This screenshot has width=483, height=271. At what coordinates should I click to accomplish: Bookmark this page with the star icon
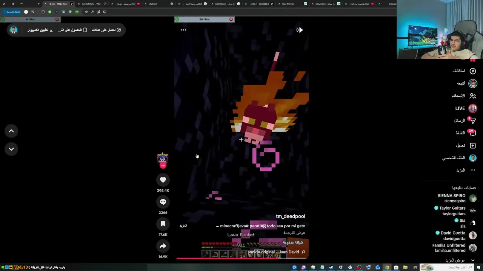86,12
